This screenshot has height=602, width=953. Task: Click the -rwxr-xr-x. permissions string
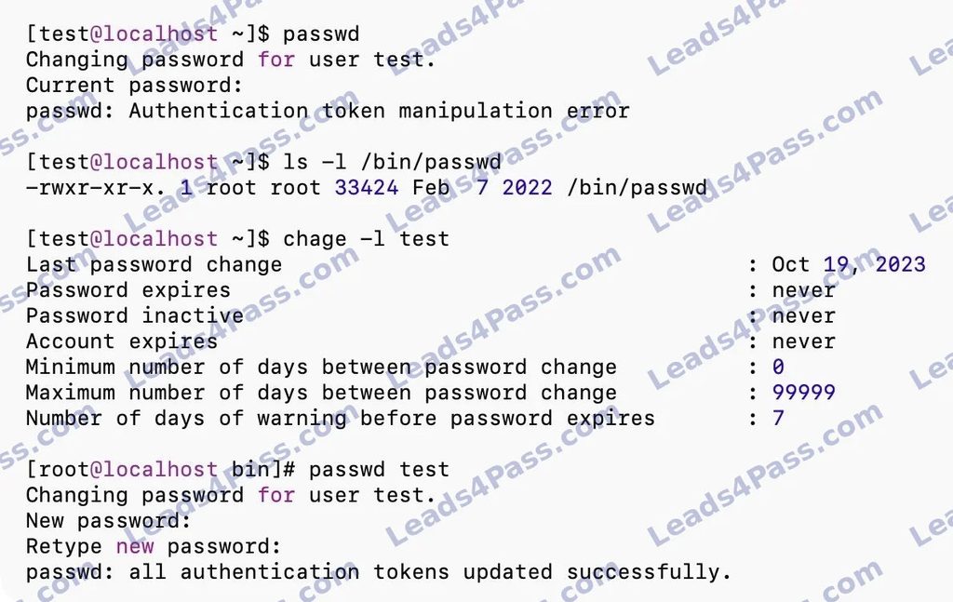(x=96, y=188)
